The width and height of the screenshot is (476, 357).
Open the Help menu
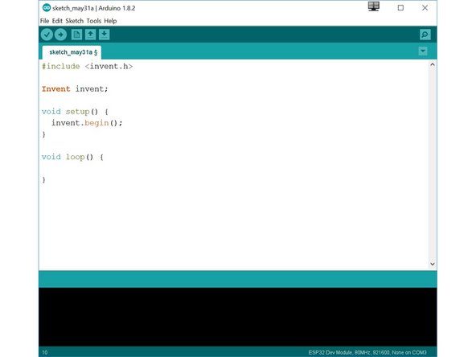(110, 21)
